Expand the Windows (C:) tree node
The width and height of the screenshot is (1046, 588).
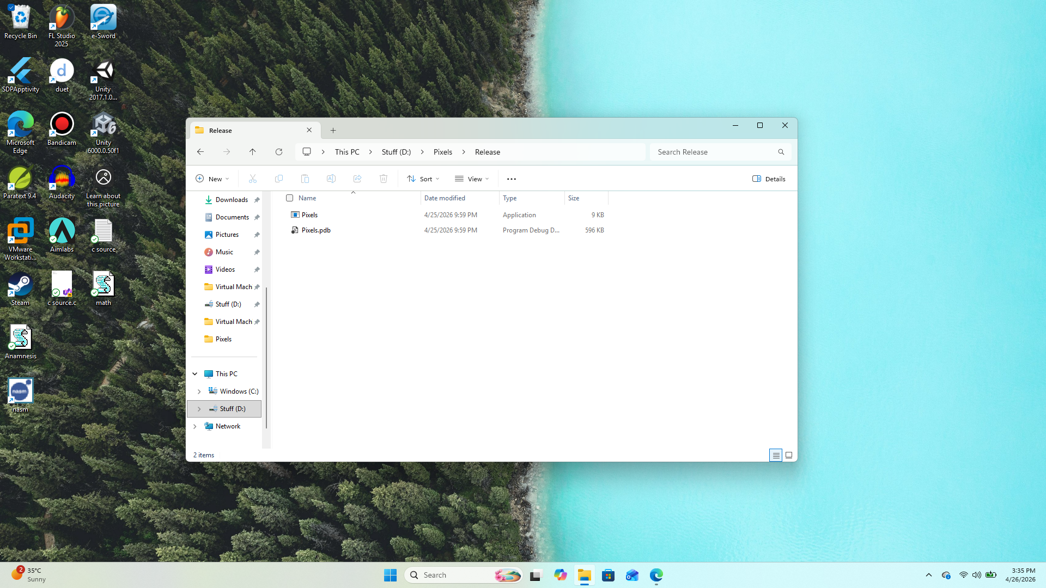click(199, 391)
